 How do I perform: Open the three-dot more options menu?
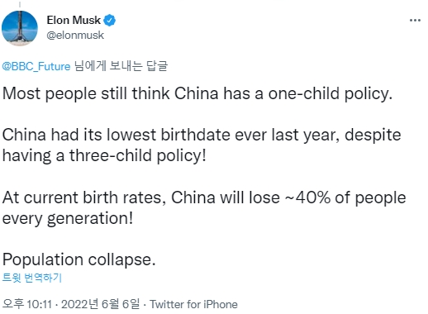(x=415, y=21)
